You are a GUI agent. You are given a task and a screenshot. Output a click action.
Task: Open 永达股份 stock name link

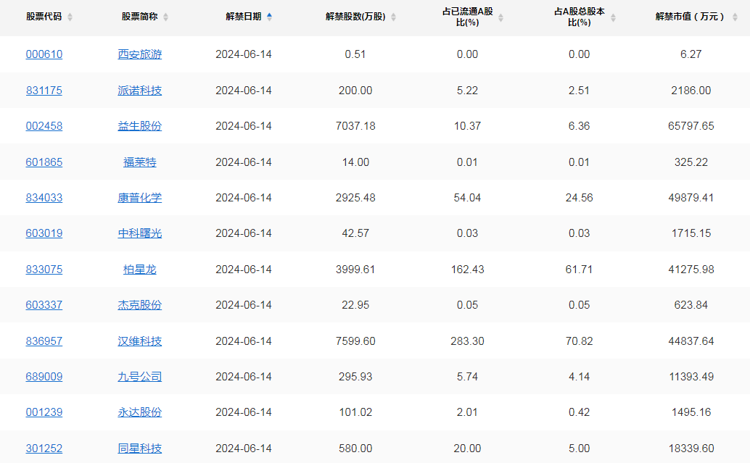click(x=140, y=412)
